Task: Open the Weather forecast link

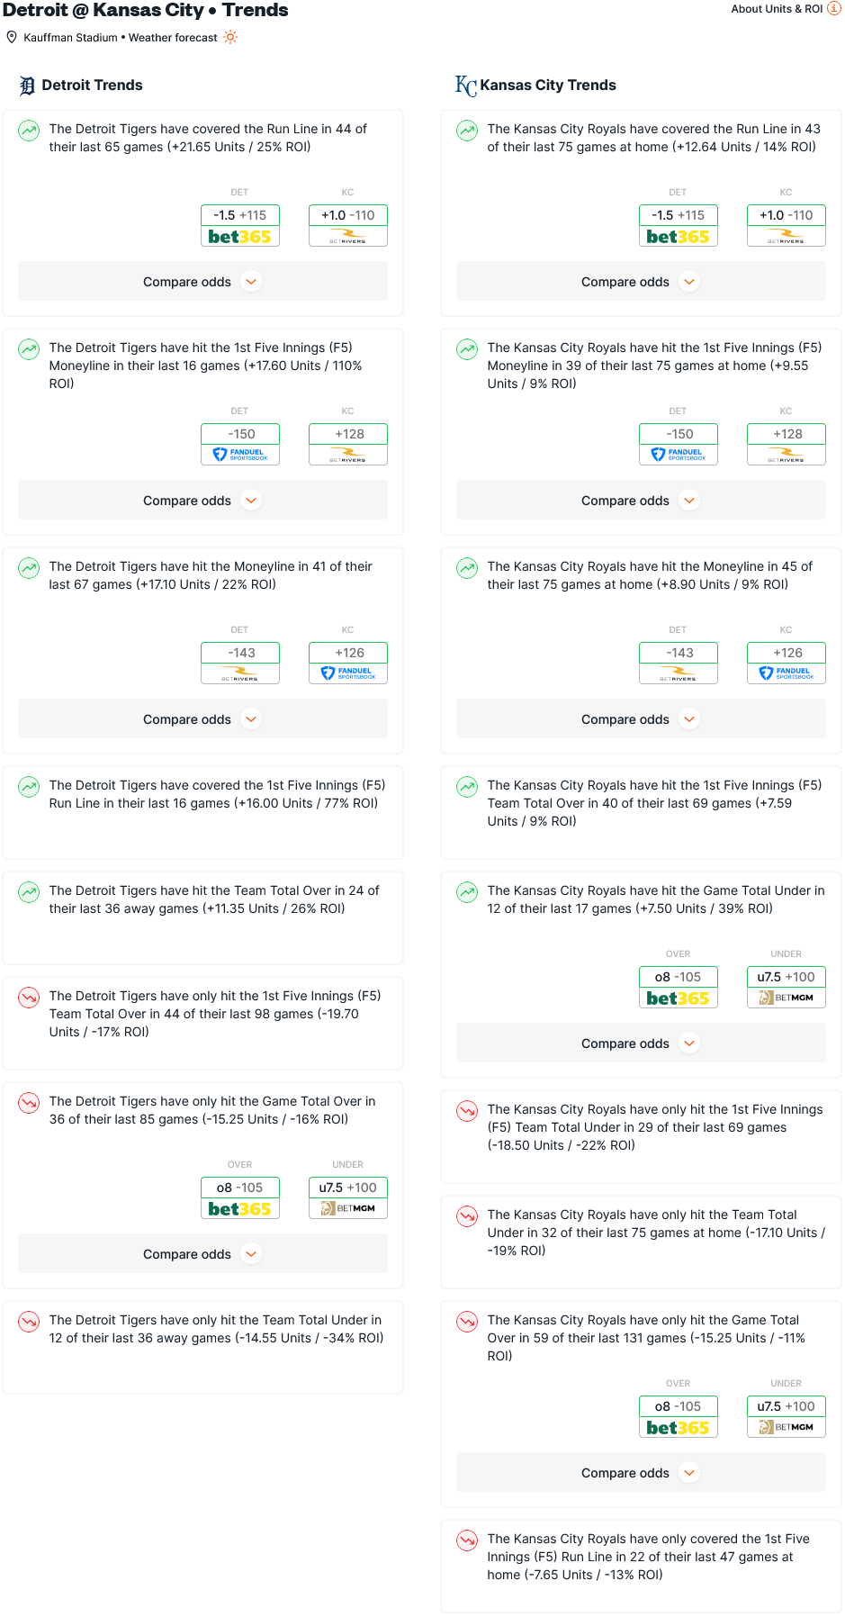Action: (x=173, y=38)
